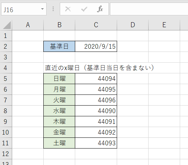
Task: Select the 木曜 cell
Action: tap(59, 121)
